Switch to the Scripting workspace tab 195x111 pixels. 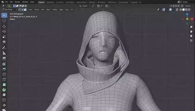tap(134, 2)
